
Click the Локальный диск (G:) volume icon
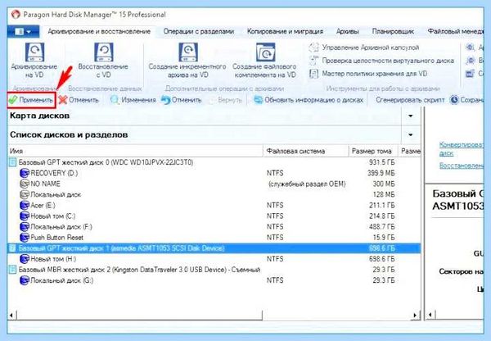tap(24, 280)
